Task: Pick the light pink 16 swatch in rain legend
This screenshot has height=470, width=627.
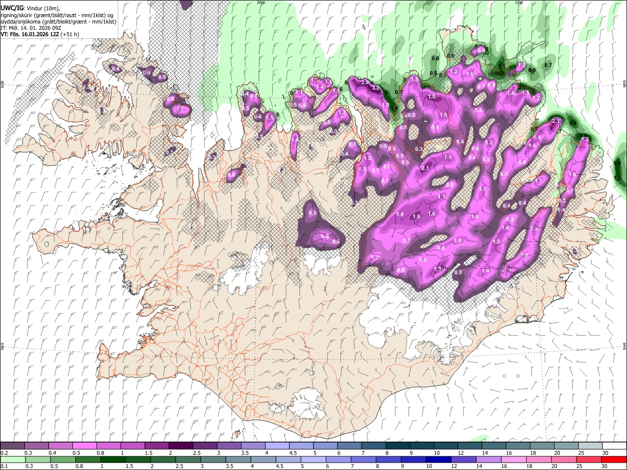Action: click(514, 459)
